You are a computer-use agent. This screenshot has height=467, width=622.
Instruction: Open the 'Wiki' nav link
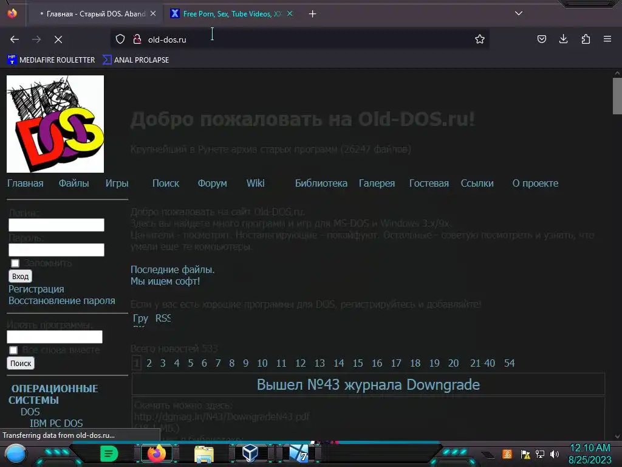[x=256, y=183]
